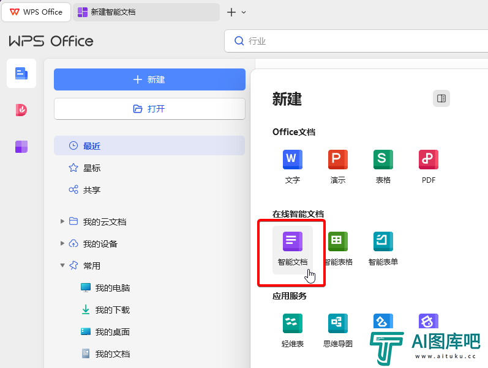The height and width of the screenshot is (368, 488).
Task: Expand the 我的云文档 tree node
Action: coord(62,221)
